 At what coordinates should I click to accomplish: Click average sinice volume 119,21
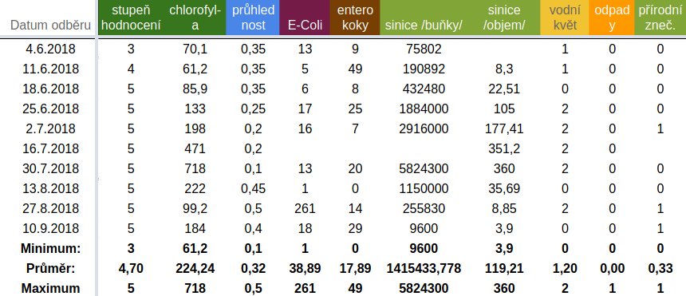click(x=504, y=268)
